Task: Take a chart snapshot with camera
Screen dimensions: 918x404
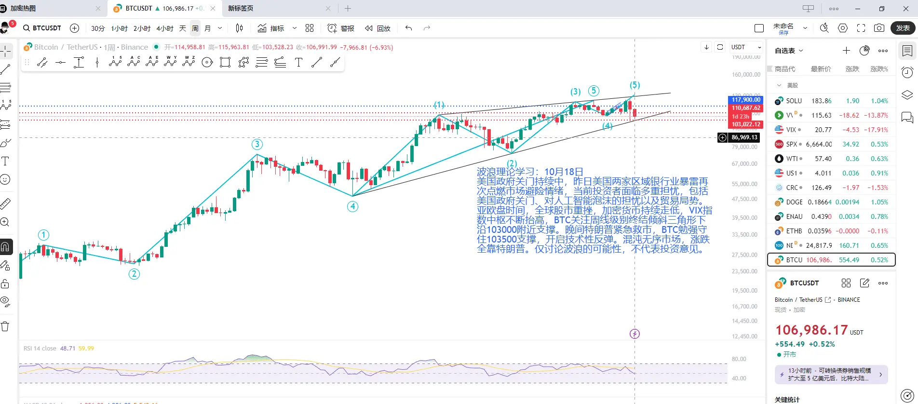Action: (x=879, y=28)
